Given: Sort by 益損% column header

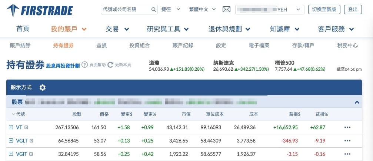Looking at the screenshot, I should point(322,114).
